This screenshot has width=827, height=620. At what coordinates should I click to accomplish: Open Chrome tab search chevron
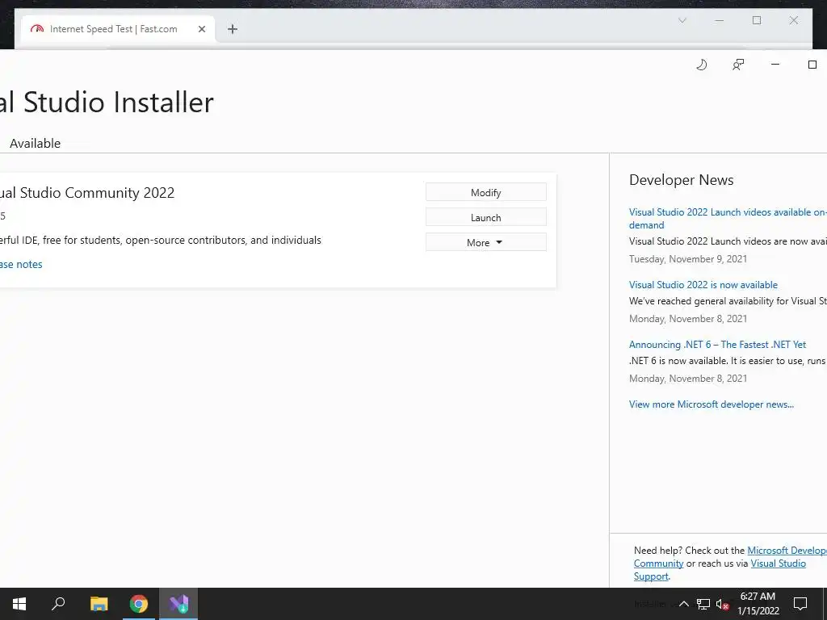click(682, 20)
